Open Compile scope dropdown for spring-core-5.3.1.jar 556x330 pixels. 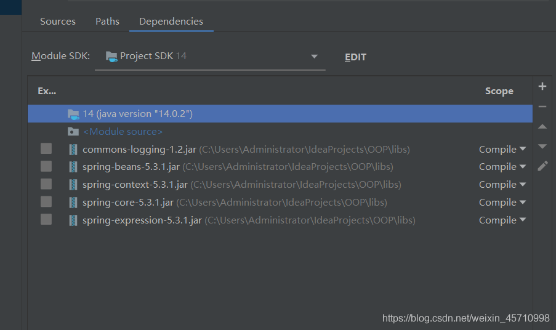click(502, 203)
